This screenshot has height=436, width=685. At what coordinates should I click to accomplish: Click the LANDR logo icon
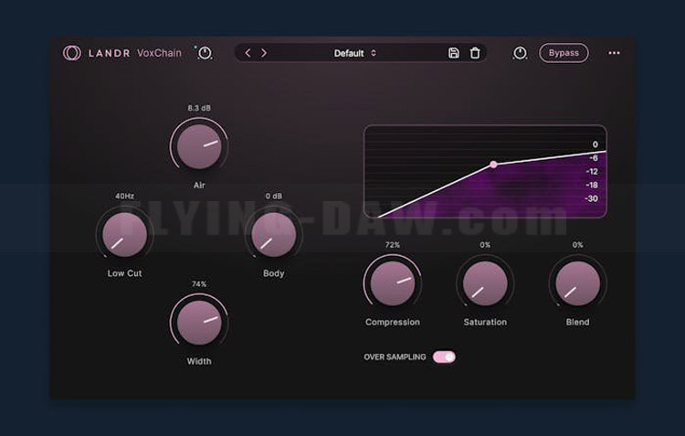pyautogui.click(x=71, y=53)
